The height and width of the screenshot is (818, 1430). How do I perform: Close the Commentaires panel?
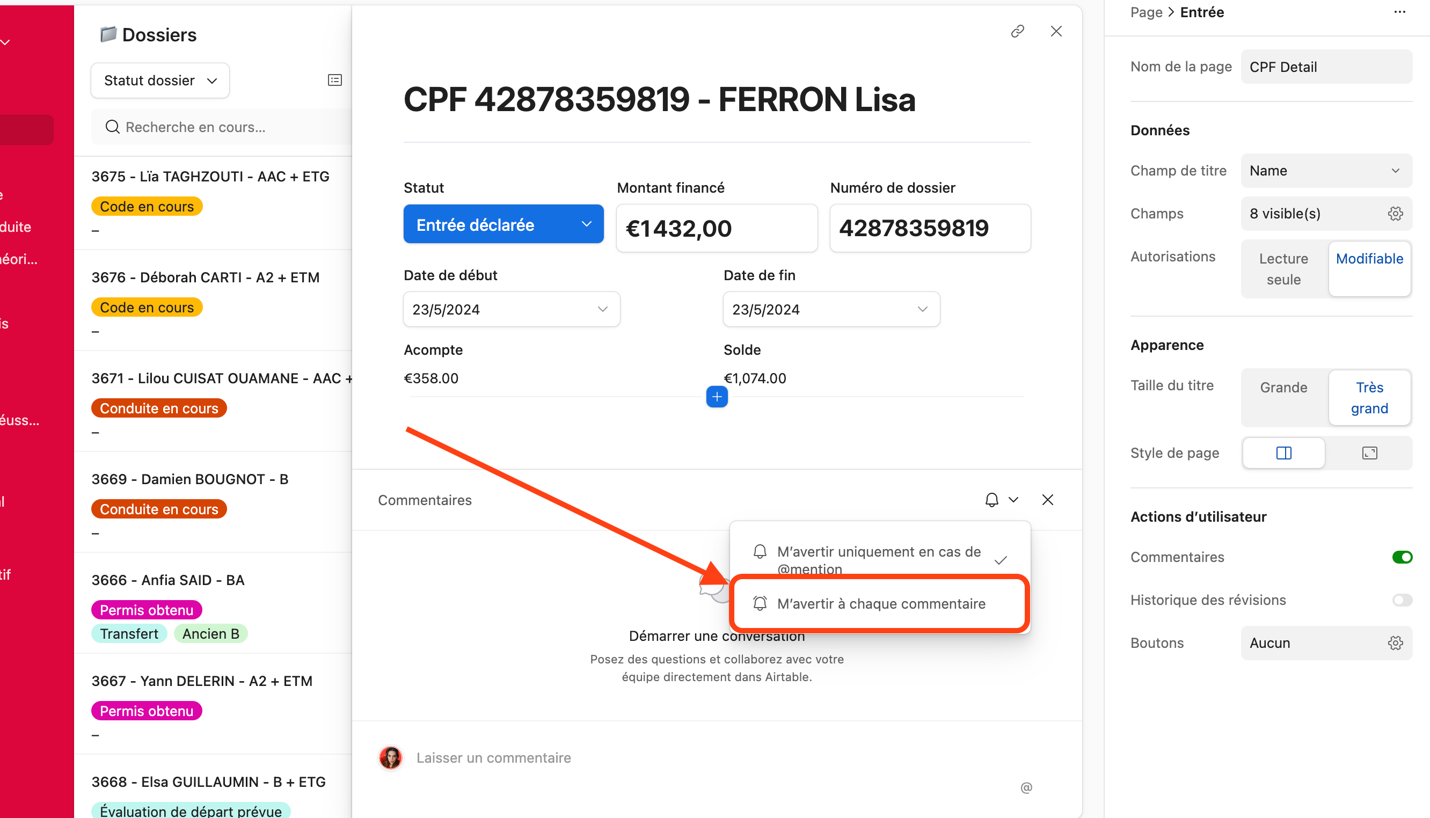pos(1047,500)
